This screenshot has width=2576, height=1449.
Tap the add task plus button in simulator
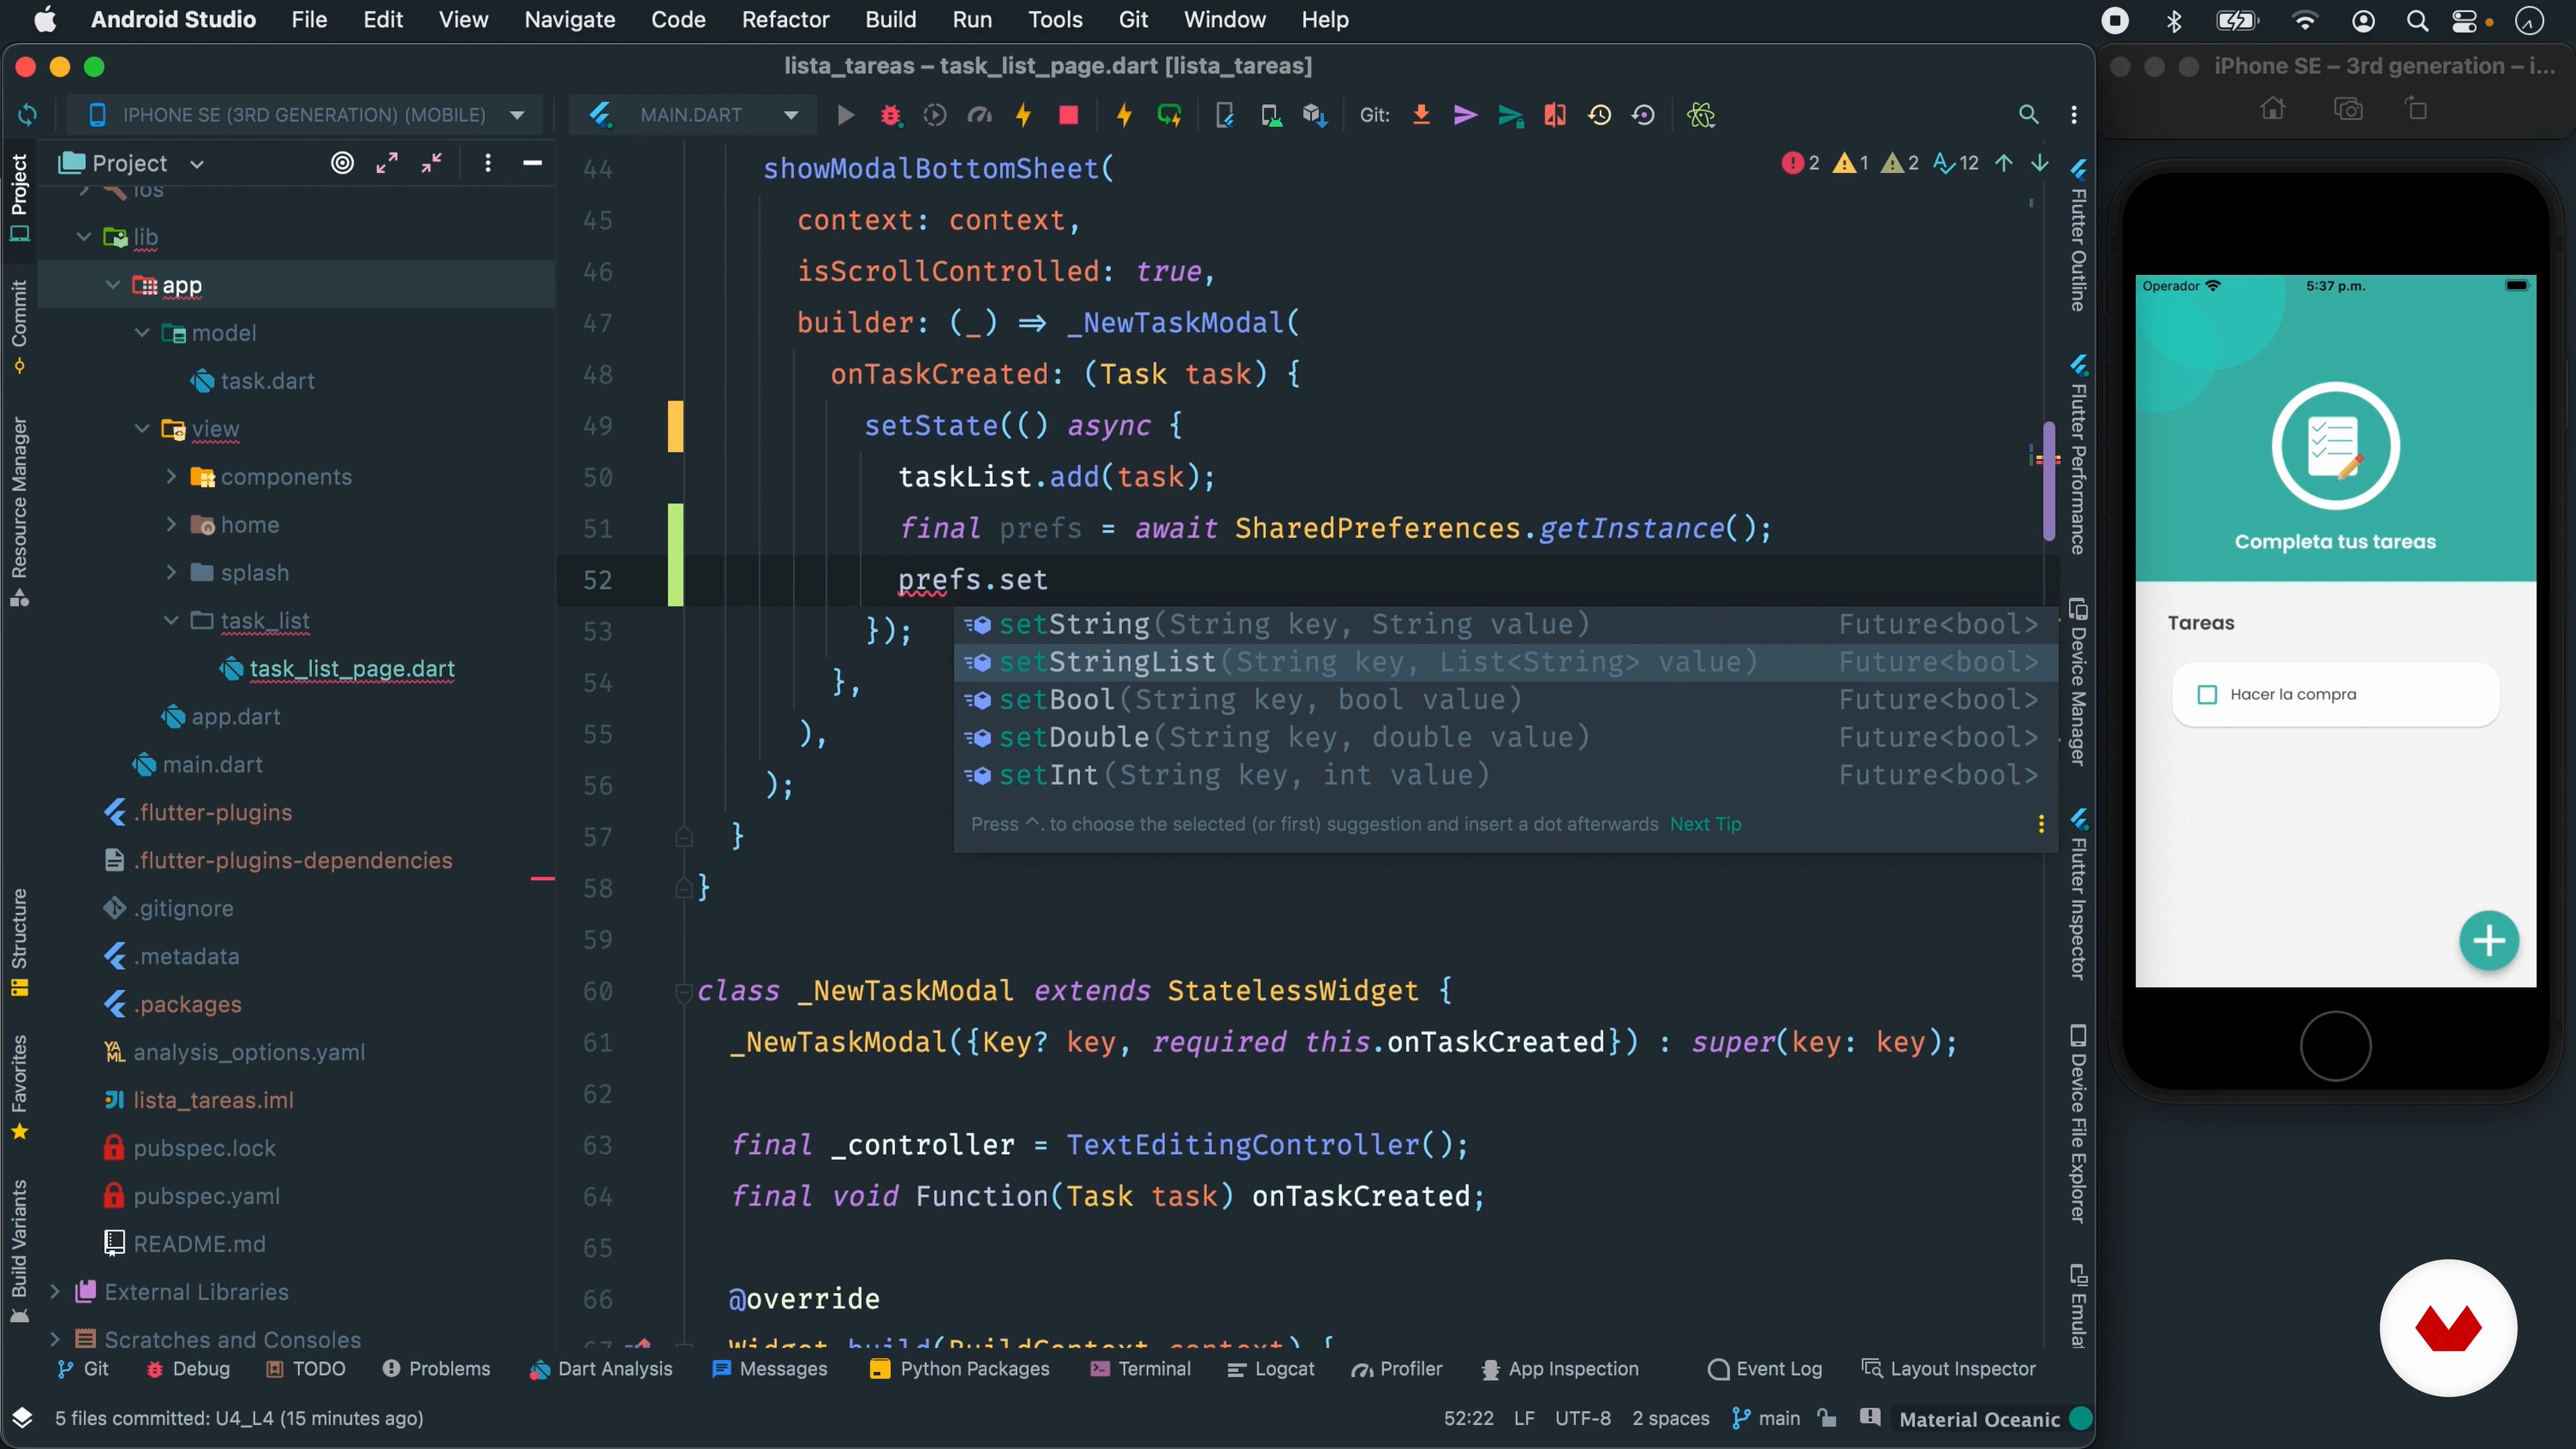click(x=2488, y=940)
